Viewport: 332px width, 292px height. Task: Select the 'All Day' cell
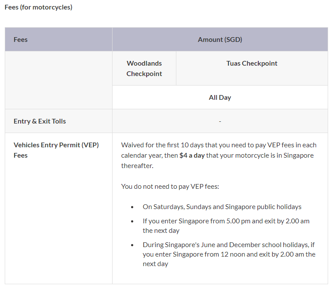[220, 98]
